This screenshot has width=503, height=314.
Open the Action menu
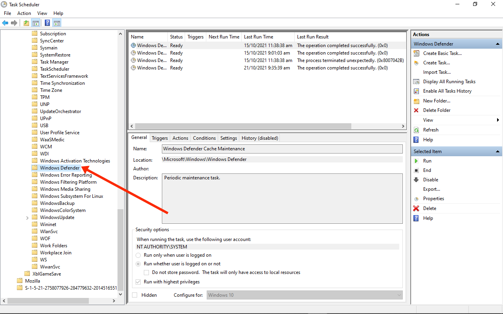click(x=24, y=13)
